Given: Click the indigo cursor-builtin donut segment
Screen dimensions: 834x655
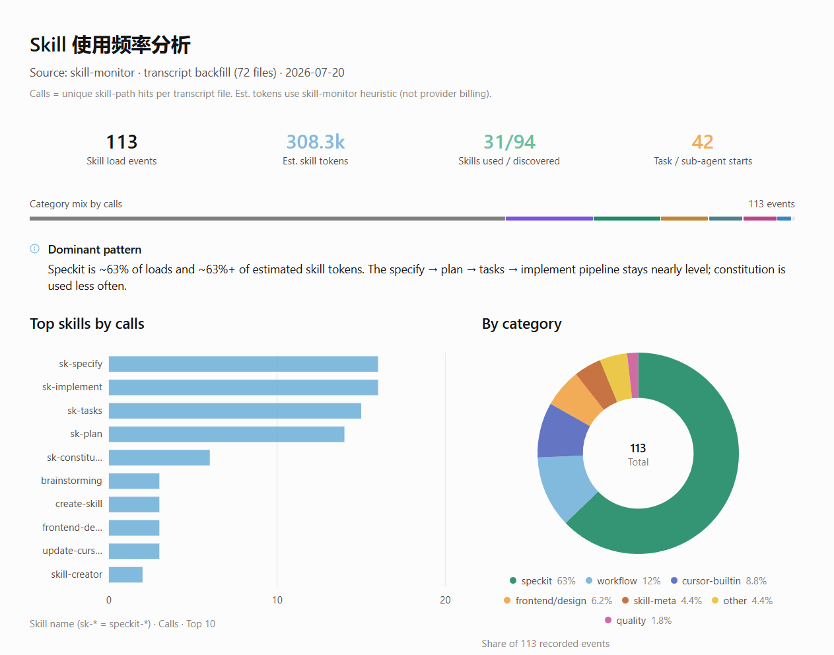Looking at the screenshot, I should pyautogui.click(x=561, y=432).
